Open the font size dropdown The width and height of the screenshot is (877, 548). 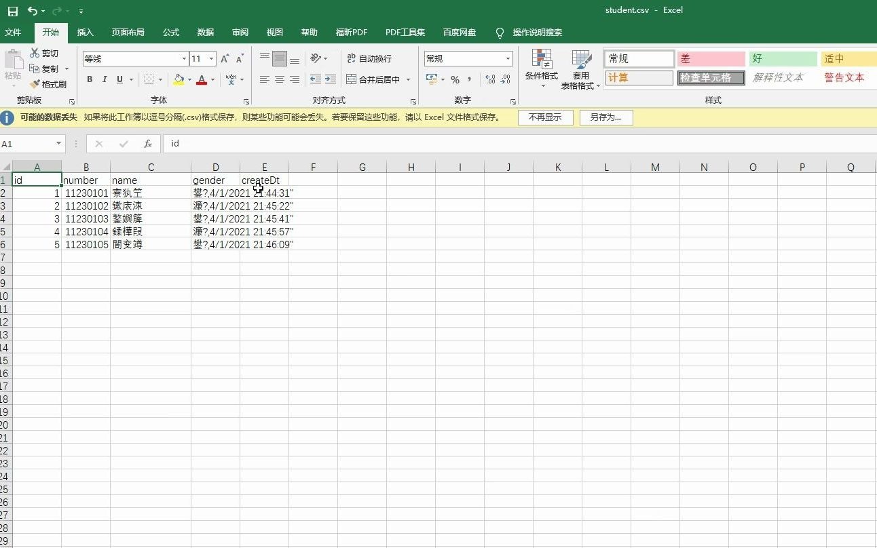click(210, 58)
